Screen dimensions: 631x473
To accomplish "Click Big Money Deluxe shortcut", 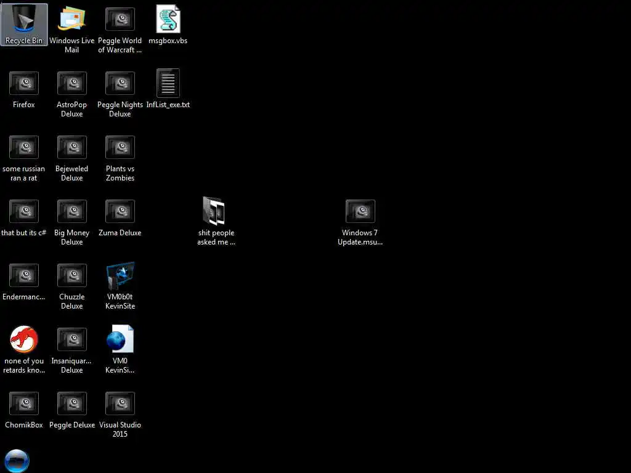I will 71,222.
